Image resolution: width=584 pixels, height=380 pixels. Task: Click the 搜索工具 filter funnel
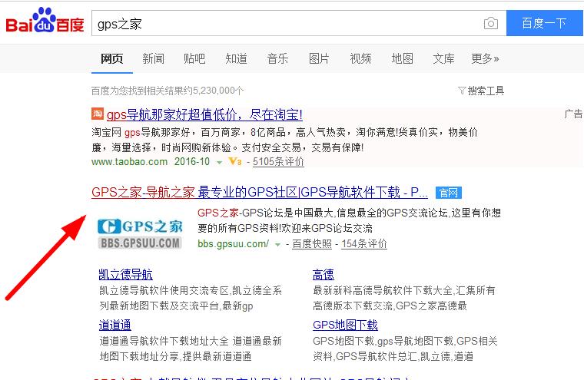coord(462,91)
